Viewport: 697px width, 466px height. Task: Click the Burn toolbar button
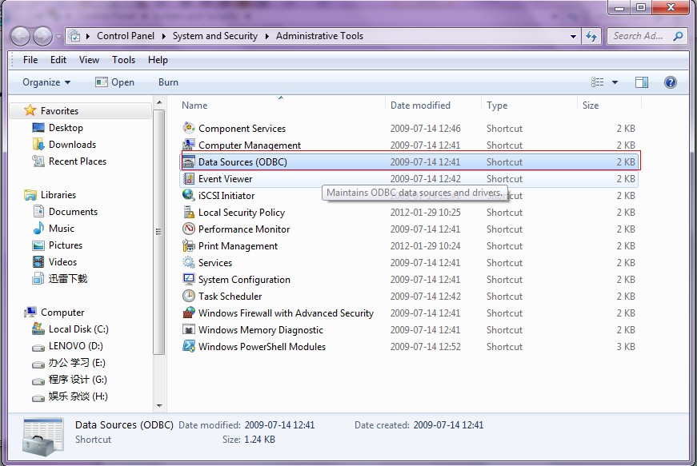168,82
